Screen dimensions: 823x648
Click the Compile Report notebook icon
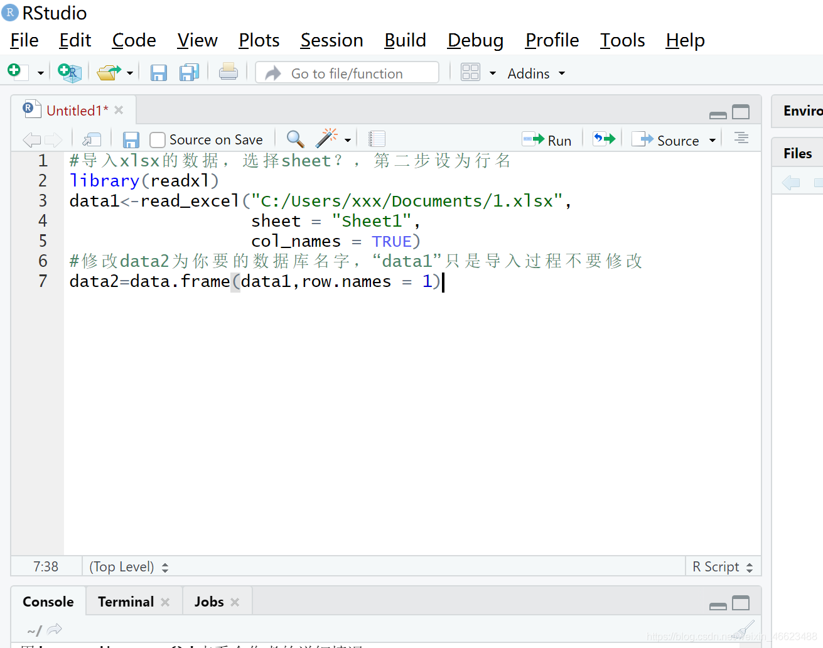[x=377, y=139]
